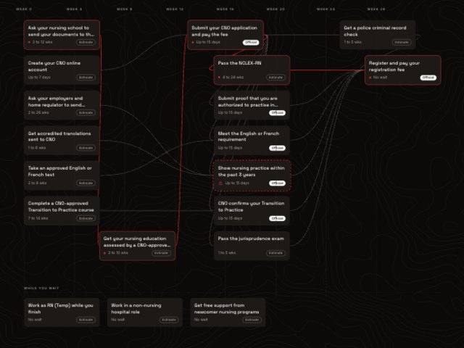Click Estimate badge on nursing education assessed card
This screenshot has height=348, width=464.
coord(161,253)
